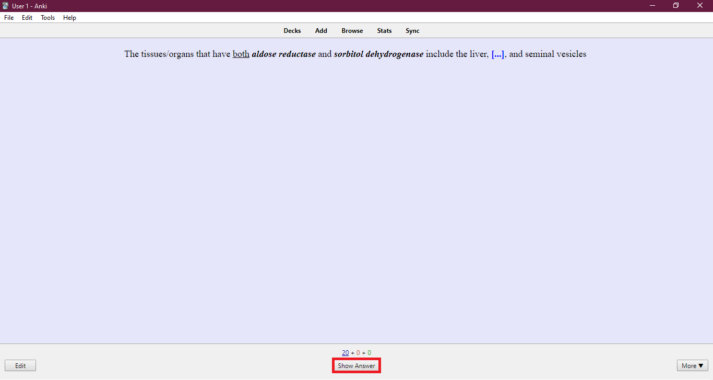Image resolution: width=713 pixels, height=380 pixels.
Task: View the Stats page
Action: tap(384, 31)
